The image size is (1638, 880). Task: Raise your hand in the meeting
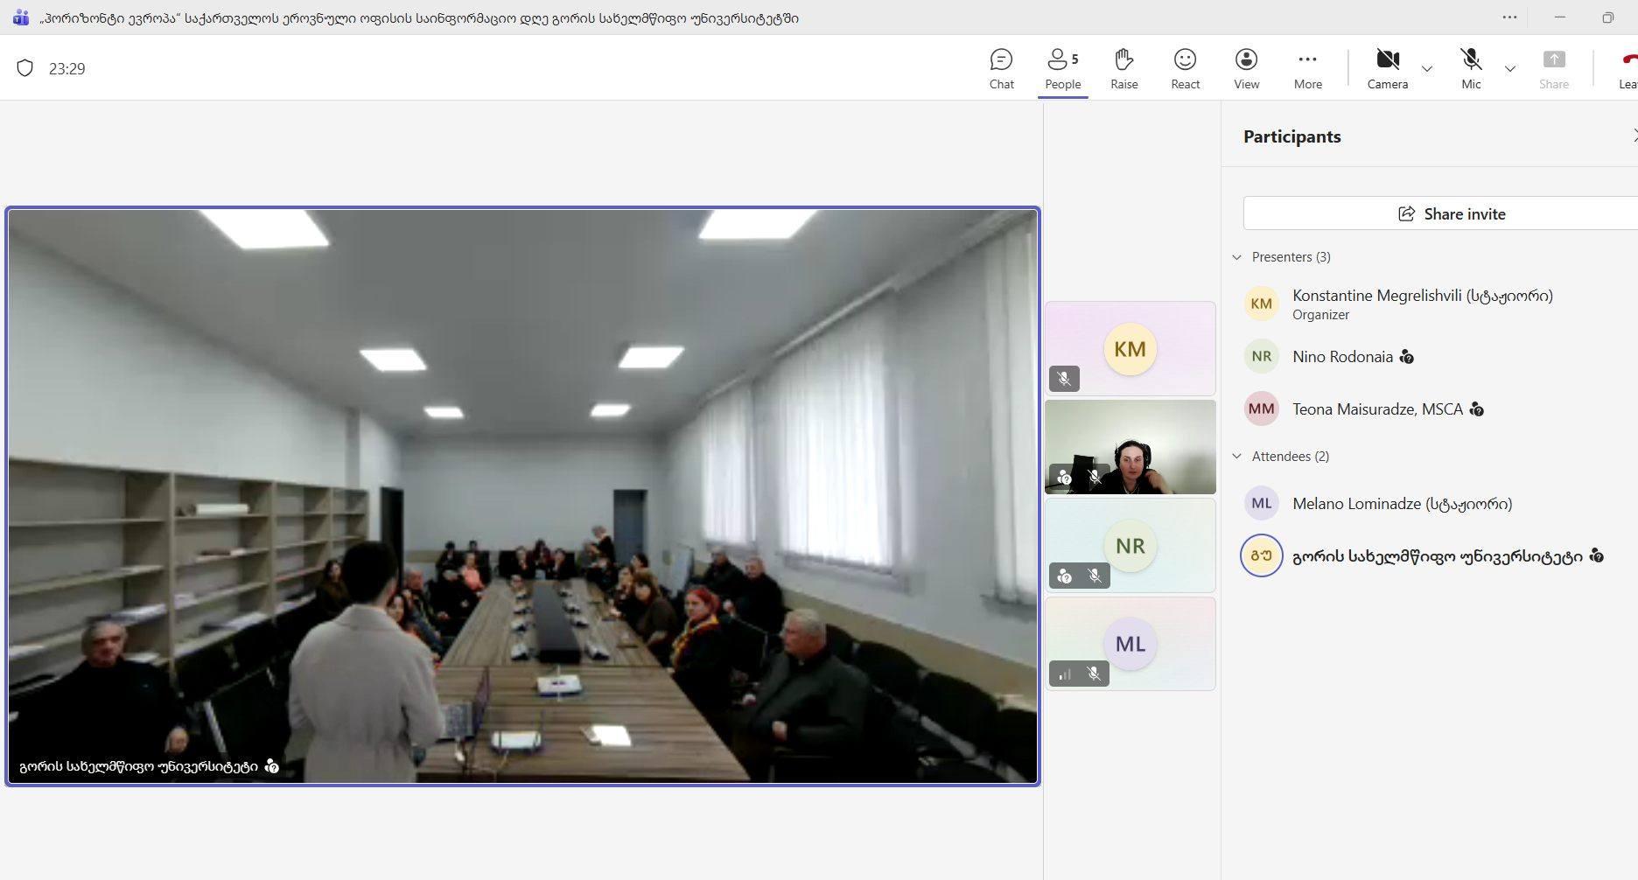coord(1123,68)
